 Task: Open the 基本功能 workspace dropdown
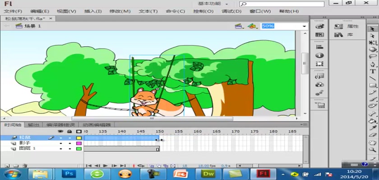(x=213, y=4)
